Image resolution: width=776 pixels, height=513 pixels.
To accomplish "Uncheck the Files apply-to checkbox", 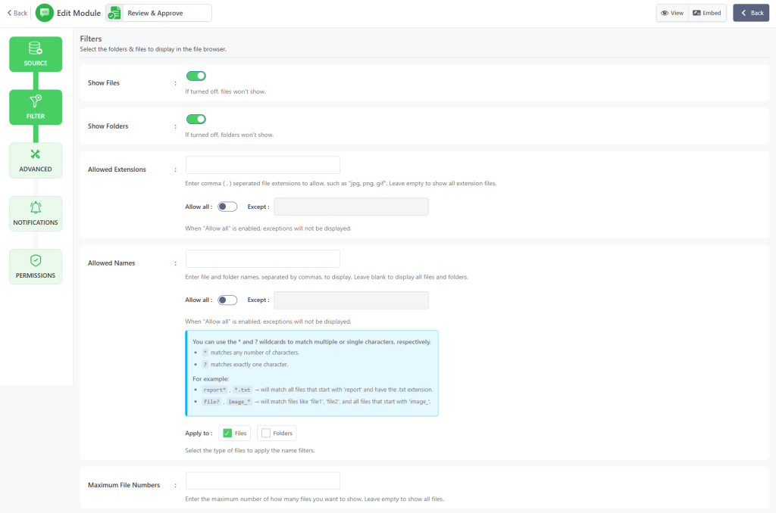I will pyautogui.click(x=227, y=433).
